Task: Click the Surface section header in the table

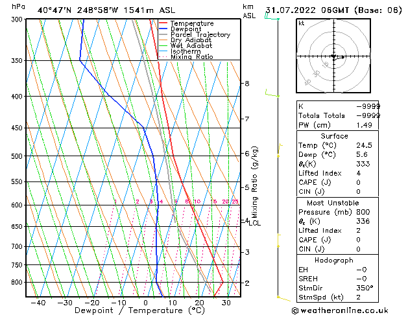Action: pyautogui.click(x=335, y=136)
